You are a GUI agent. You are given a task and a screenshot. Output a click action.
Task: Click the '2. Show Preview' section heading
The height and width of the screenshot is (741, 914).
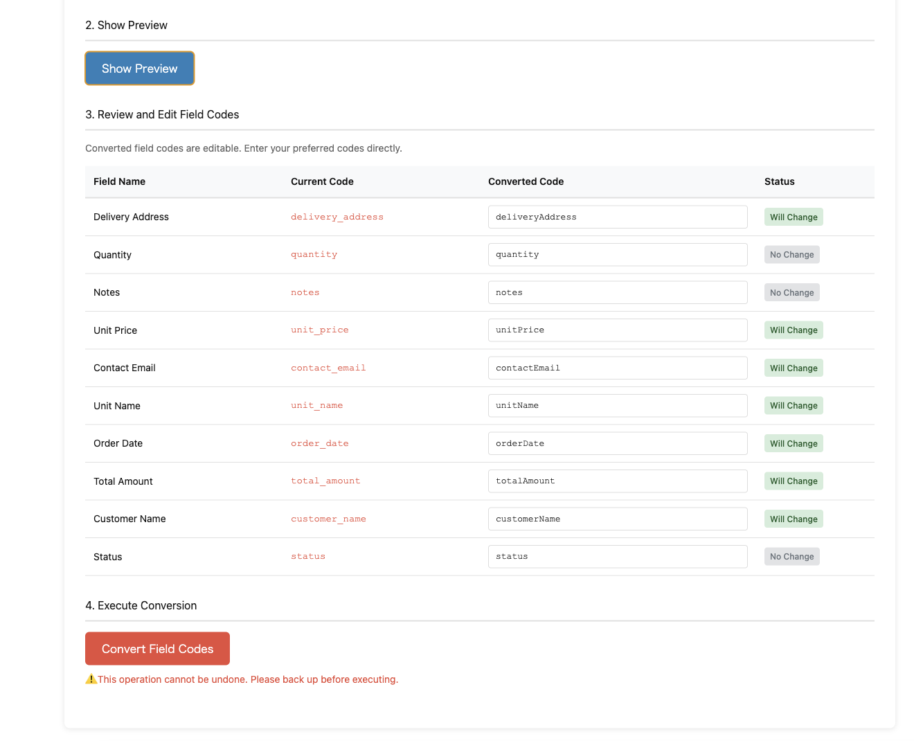coord(126,25)
